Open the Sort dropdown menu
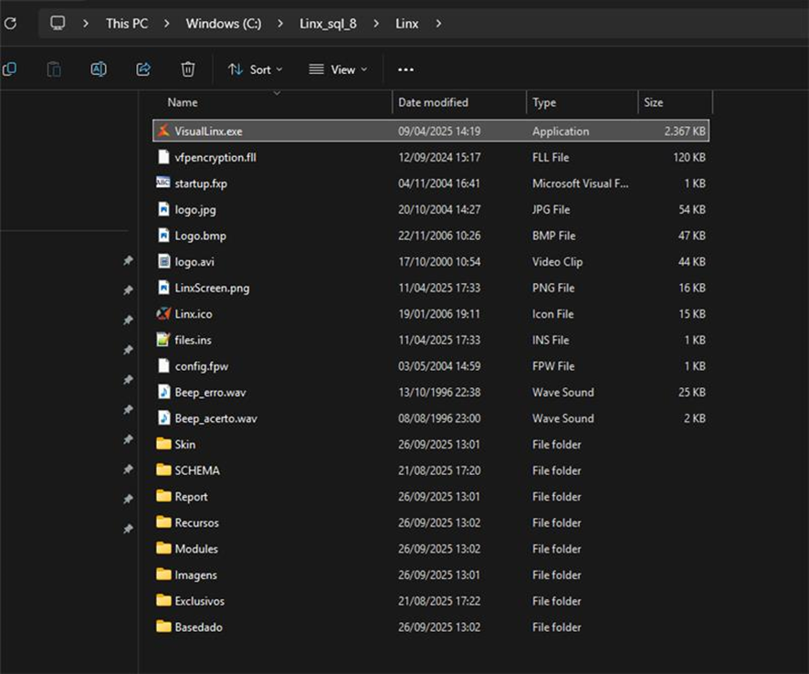This screenshot has width=809, height=674. click(255, 69)
